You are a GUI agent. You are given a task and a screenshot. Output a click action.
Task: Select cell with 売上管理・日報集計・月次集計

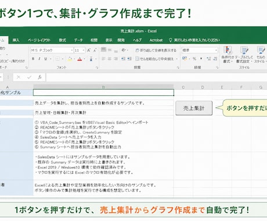click(x=103, y=113)
